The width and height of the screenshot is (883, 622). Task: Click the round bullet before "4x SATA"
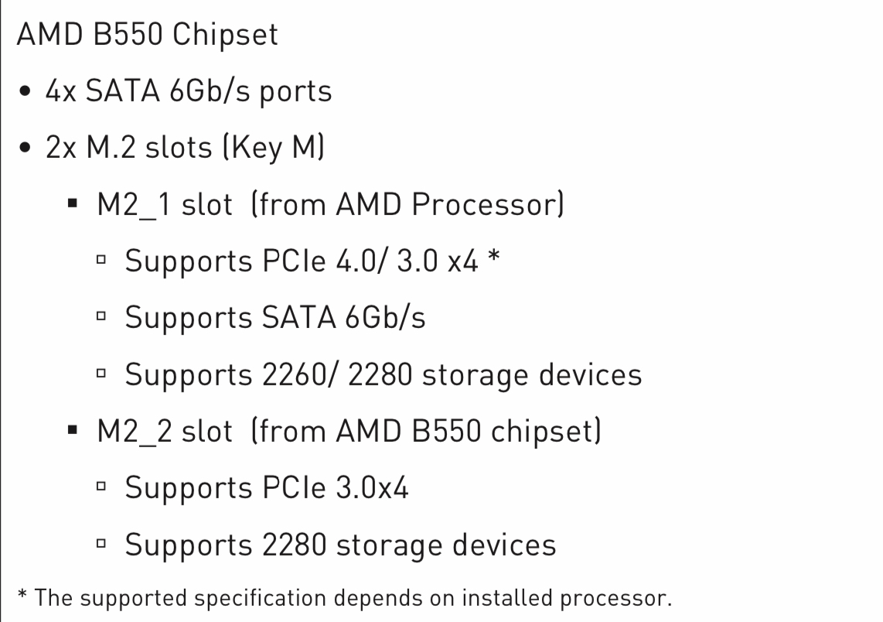[27, 93]
